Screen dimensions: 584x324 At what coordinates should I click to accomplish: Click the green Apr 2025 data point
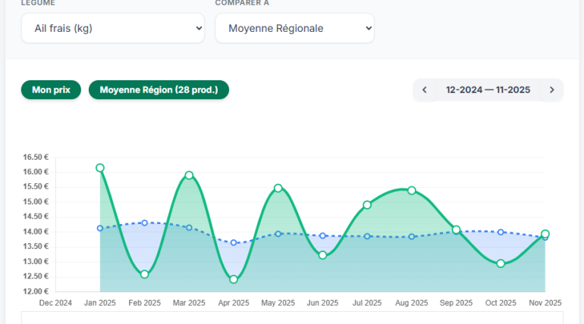click(x=234, y=279)
